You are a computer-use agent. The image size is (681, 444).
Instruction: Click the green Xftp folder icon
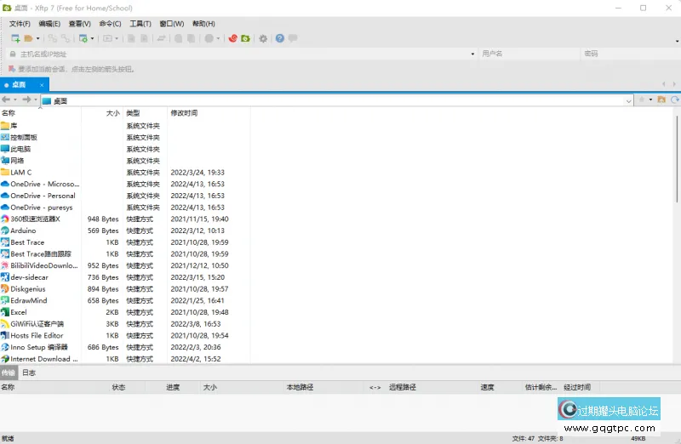point(246,38)
